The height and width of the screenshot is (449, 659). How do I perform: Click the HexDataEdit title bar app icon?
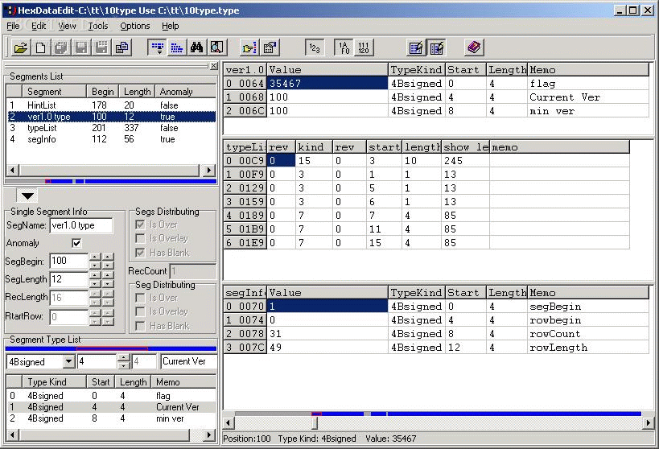coord(10,10)
